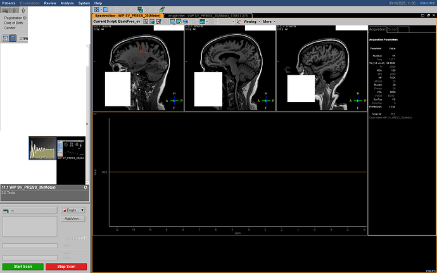Open the System menu

(x=84, y=3)
